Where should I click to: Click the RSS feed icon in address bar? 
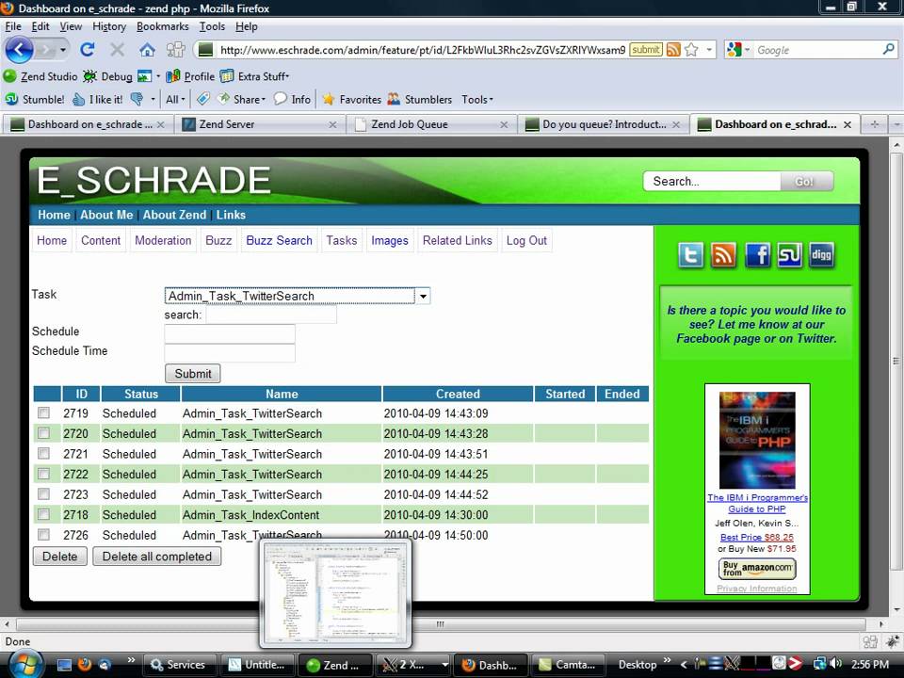(x=672, y=50)
